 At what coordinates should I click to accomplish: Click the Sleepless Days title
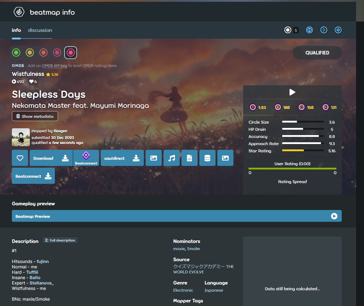pos(48,95)
